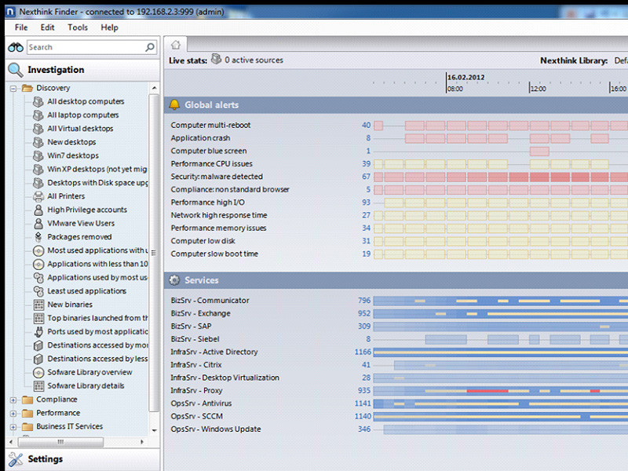Select New desktops investigation
The image size is (628, 471).
pyautogui.click(x=71, y=142)
